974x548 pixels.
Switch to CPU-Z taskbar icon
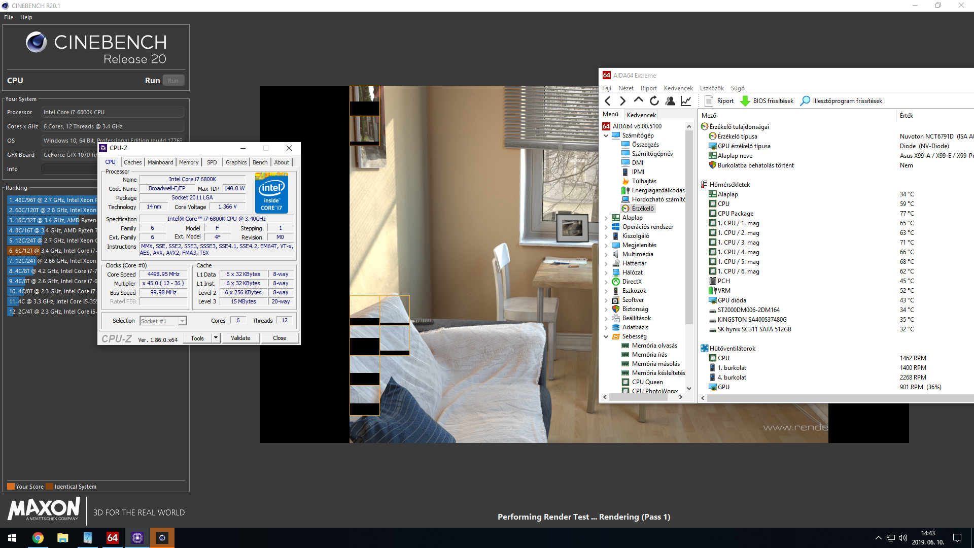(x=137, y=538)
